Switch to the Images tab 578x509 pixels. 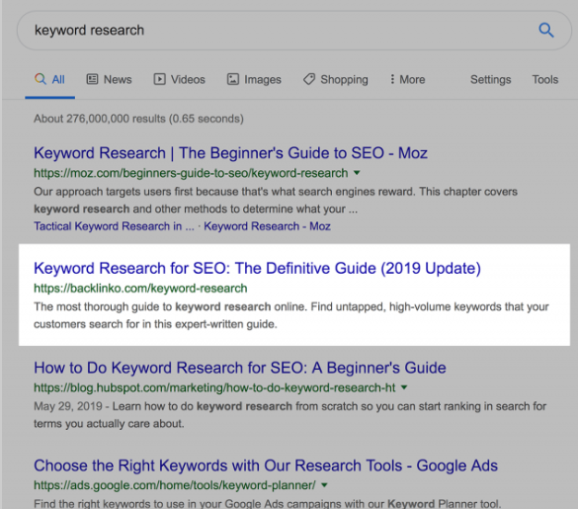click(x=254, y=79)
